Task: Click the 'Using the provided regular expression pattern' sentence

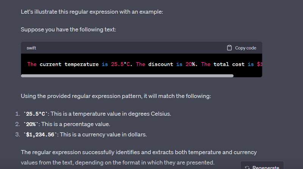Action: [x=116, y=96]
